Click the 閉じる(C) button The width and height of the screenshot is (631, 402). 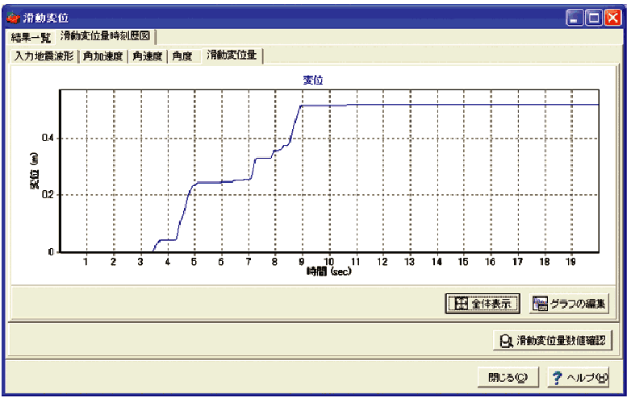(508, 378)
